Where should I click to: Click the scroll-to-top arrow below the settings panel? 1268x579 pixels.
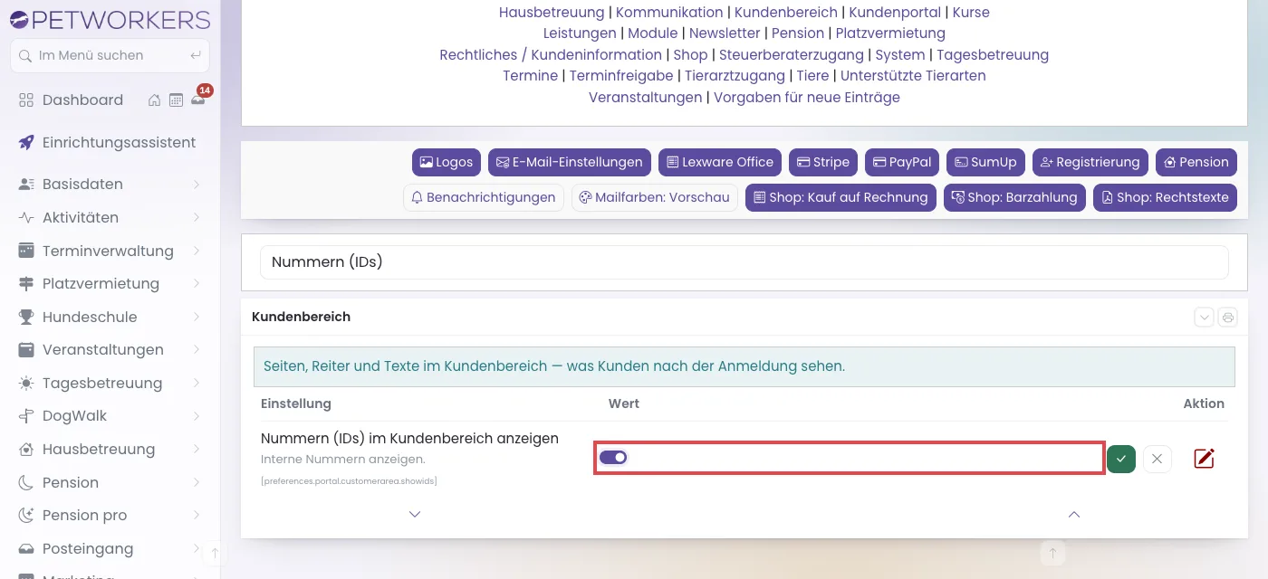(1052, 552)
